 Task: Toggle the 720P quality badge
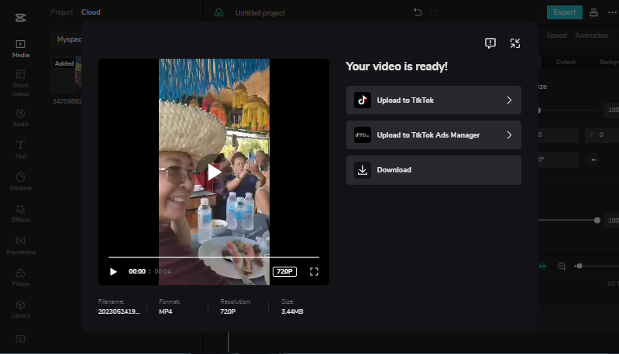point(284,271)
